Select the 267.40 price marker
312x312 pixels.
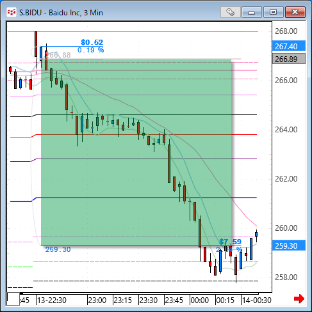289,46
